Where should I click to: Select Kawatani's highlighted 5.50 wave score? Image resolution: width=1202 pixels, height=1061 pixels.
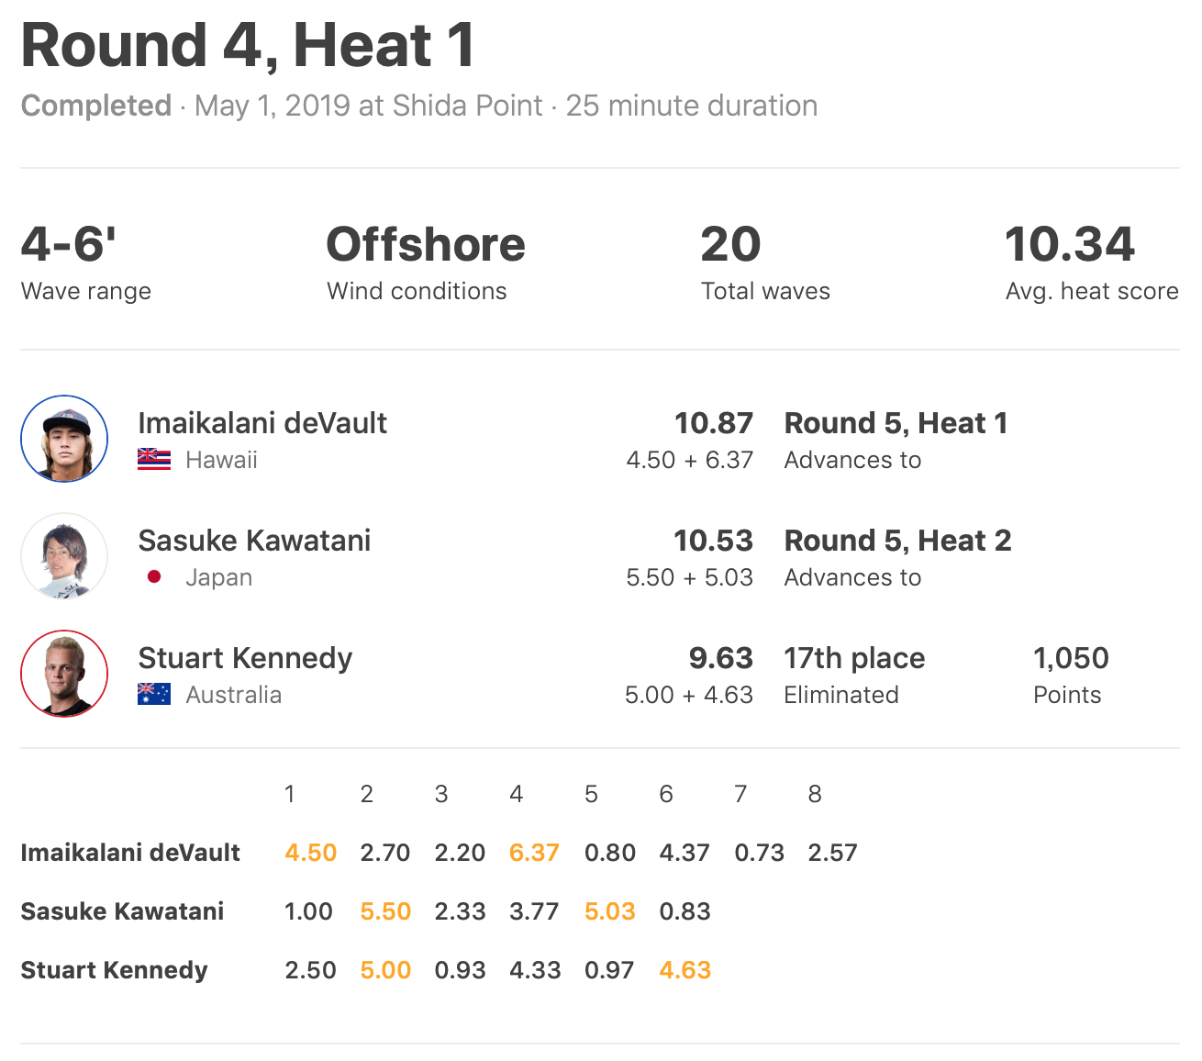pos(385,911)
